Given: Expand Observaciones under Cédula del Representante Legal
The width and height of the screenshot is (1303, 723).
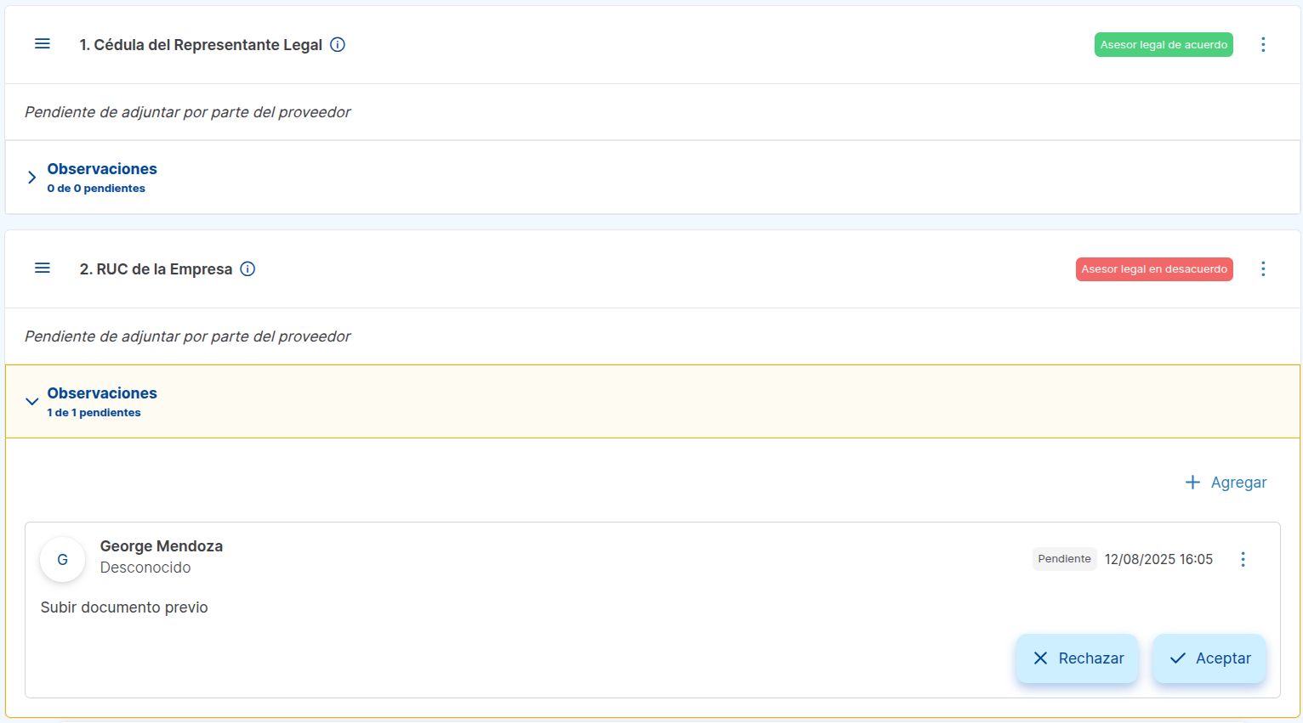Looking at the screenshot, I should (31, 178).
